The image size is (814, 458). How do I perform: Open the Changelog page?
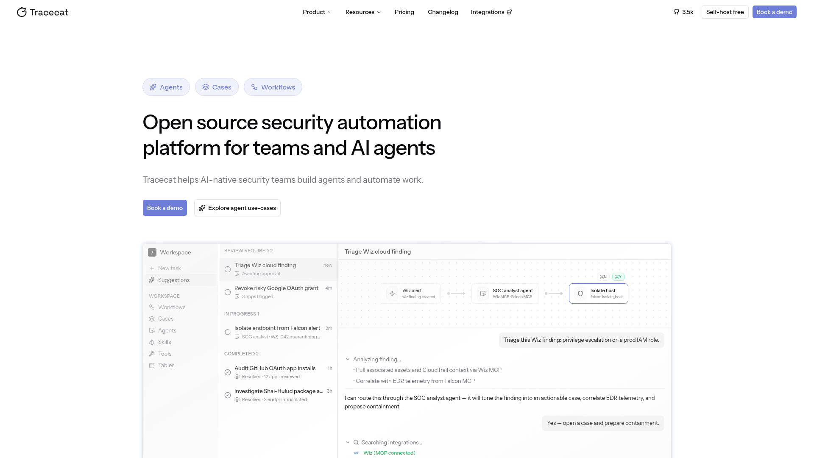[x=443, y=12]
